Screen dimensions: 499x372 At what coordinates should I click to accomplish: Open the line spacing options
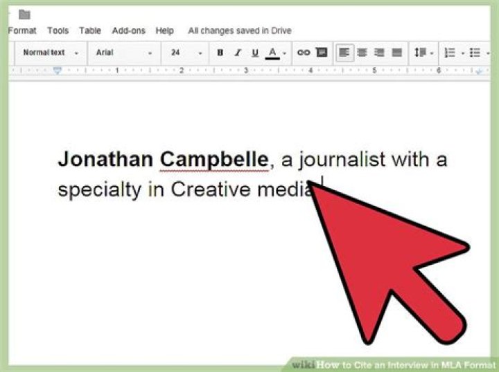pos(423,53)
